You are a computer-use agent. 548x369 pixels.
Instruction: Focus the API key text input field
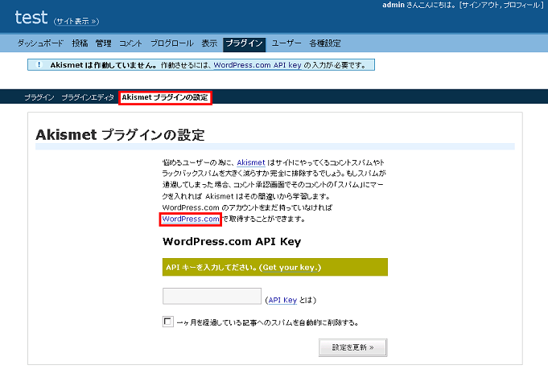tap(212, 297)
